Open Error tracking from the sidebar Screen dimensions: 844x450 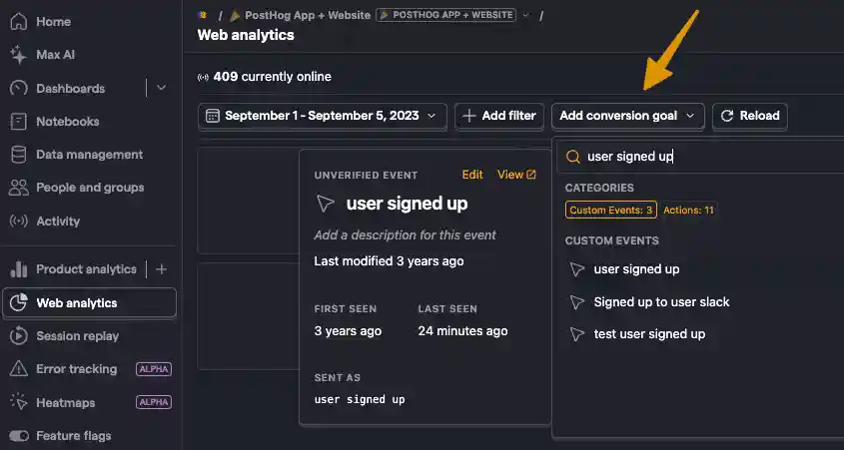[x=76, y=369]
